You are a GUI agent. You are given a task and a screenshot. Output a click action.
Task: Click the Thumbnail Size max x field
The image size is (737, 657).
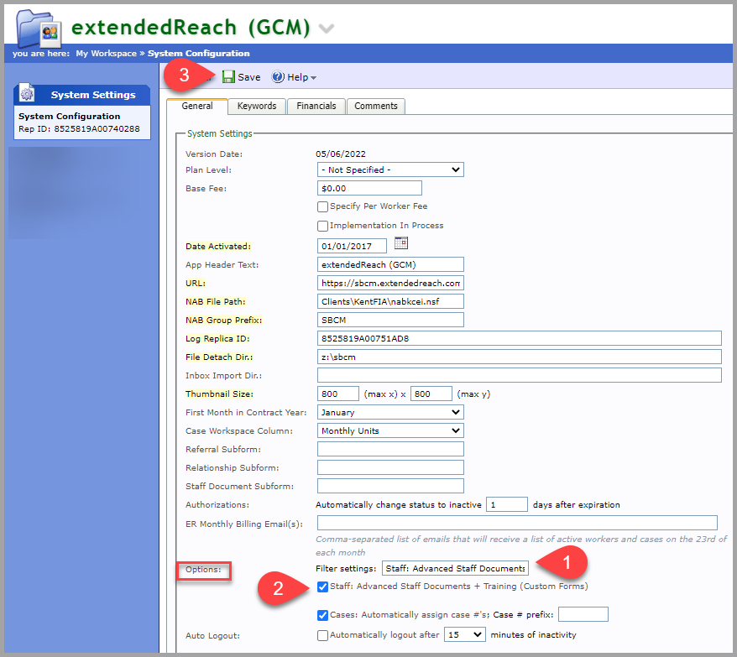pos(338,394)
